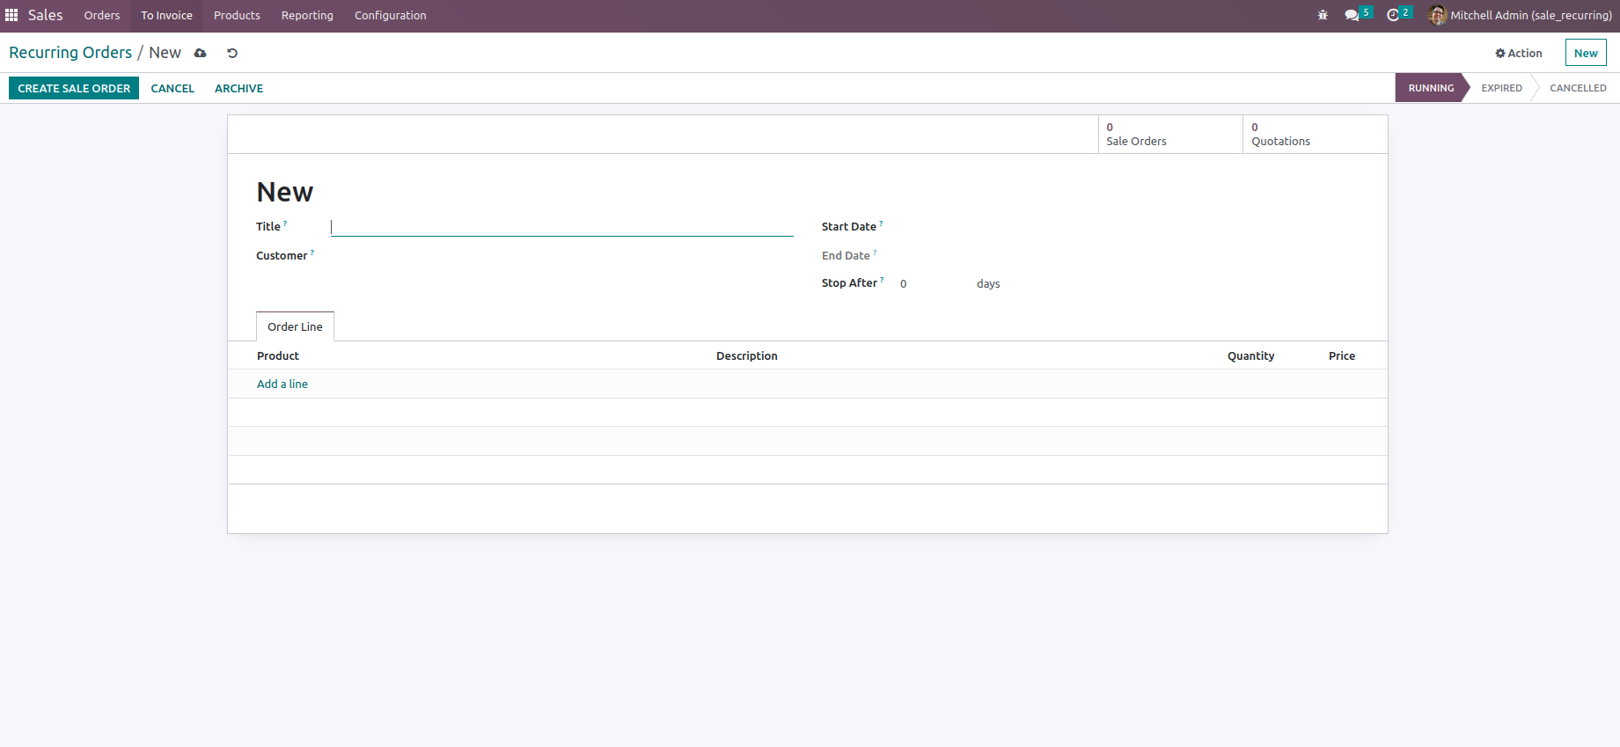Set status to Expired
The height and width of the screenshot is (747, 1620).
pos(1501,88)
